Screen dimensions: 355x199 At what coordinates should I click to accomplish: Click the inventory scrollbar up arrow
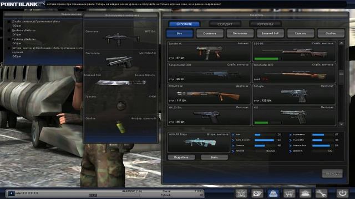coord(342,43)
